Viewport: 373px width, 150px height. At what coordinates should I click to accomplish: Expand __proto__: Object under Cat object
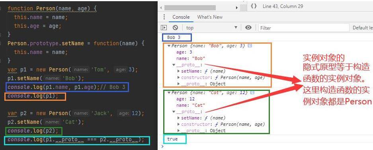pos(179,131)
